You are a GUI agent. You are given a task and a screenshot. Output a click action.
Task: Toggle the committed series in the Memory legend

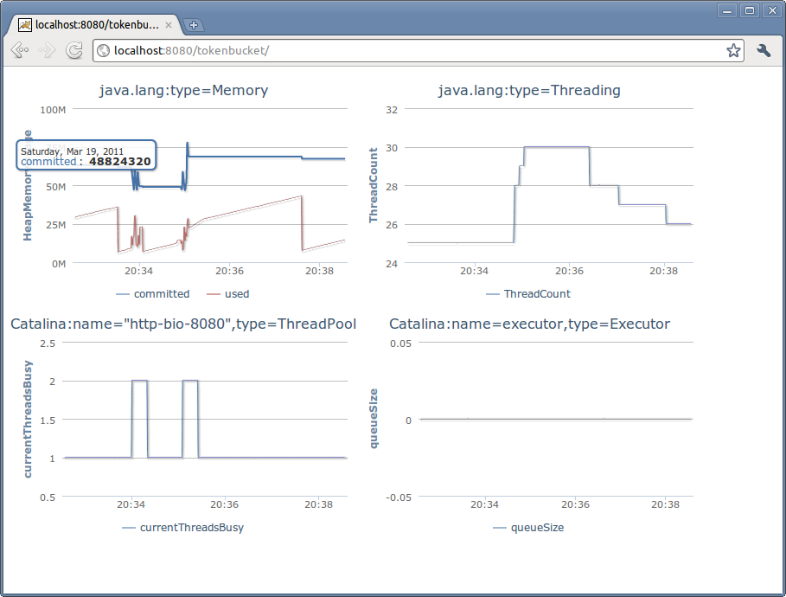pyautogui.click(x=153, y=294)
